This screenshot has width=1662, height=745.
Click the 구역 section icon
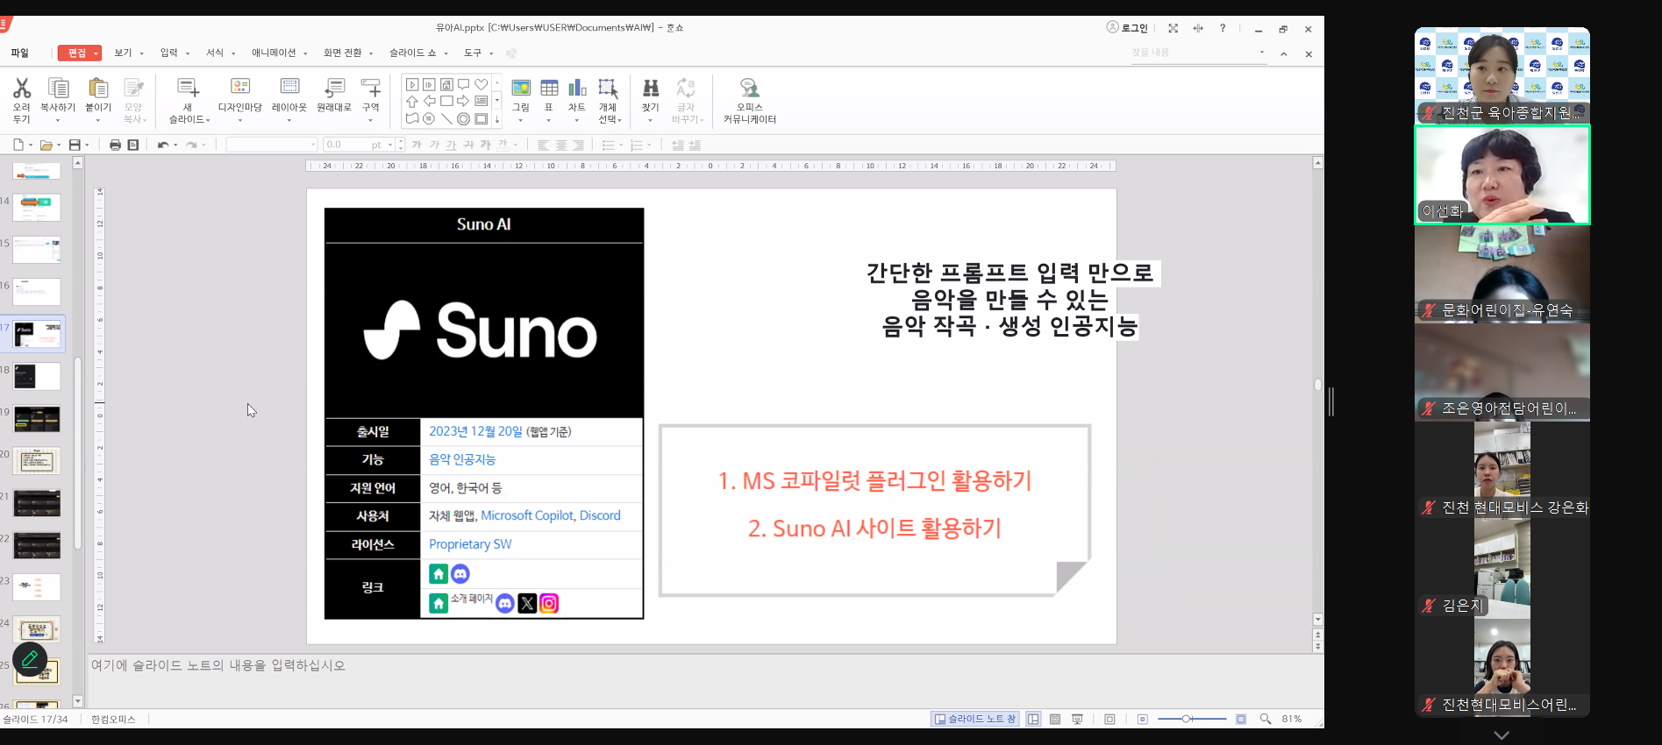point(371,88)
